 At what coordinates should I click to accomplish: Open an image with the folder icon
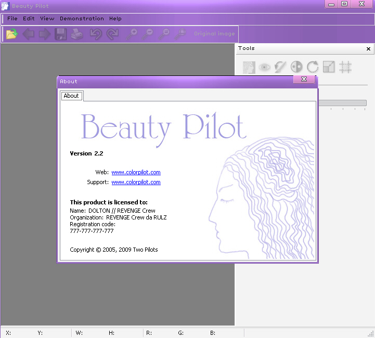tap(12, 34)
